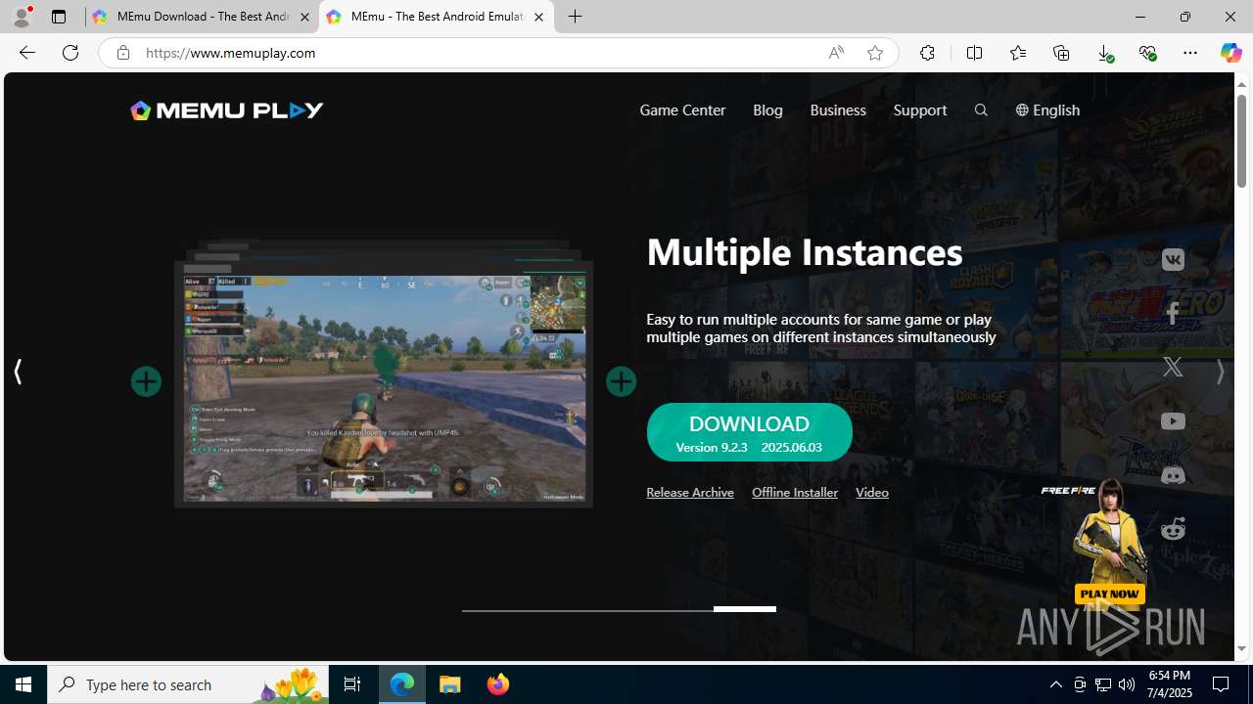Launch Firefox from taskbar
Viewport: 1253px width, 704px height.
click(x=497, y=684)
